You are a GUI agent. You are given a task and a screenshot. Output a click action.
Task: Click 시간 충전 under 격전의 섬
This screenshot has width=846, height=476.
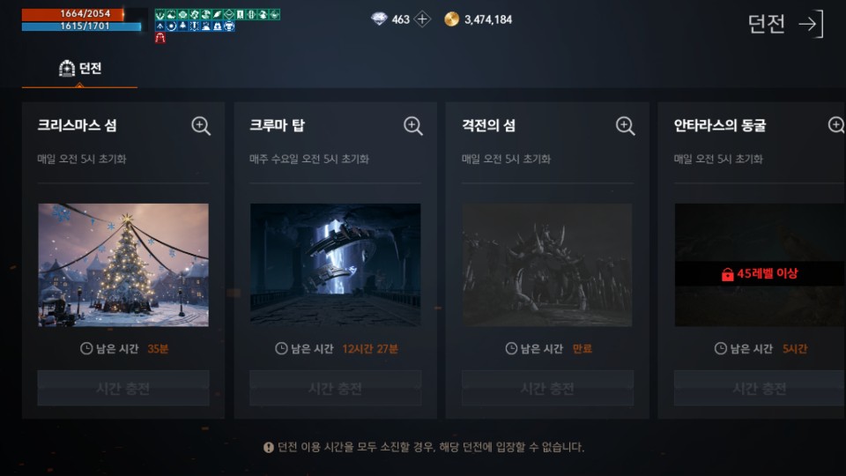click(x=547, y=388)
